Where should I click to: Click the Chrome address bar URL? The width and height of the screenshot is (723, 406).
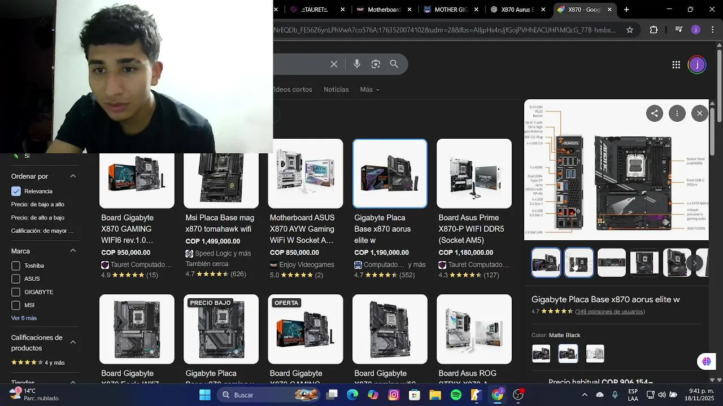tap(445, 30)
